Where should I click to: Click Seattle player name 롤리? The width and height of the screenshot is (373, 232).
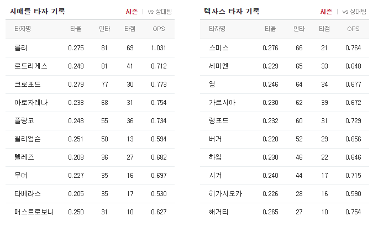pos(20,48)
